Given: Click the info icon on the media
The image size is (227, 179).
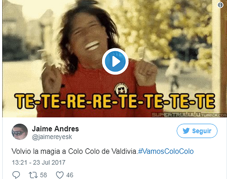Looking at the screenshot, I should [x=220, y=5].
